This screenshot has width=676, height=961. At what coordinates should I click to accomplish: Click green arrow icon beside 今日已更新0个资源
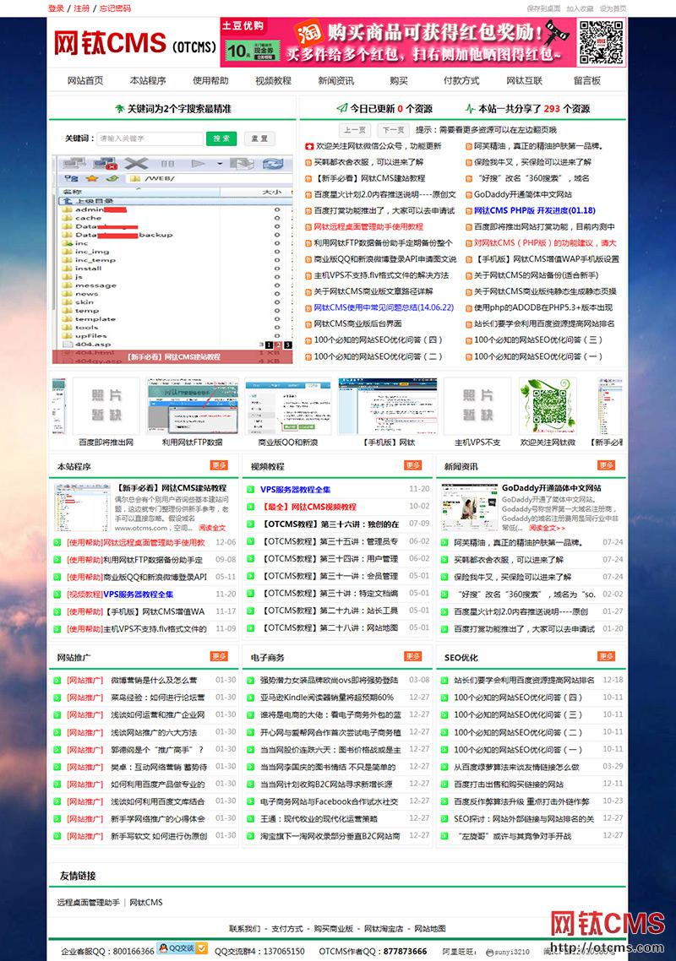click(x=342, y=108)
